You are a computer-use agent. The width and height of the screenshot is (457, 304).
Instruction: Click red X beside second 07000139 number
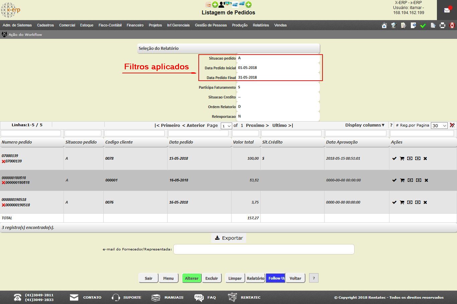point(3,161)
